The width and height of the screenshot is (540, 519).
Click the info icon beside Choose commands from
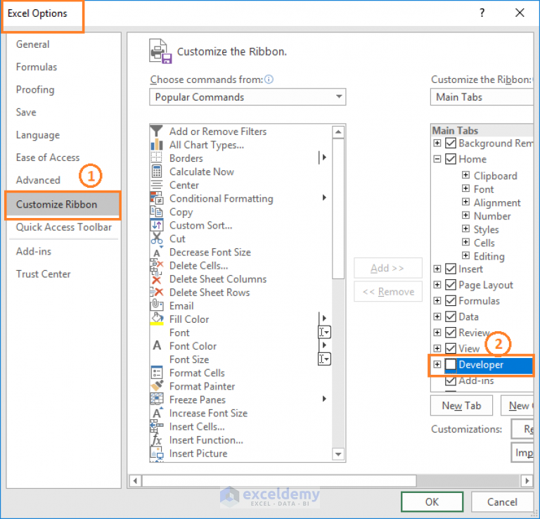(x=269, y=79)
